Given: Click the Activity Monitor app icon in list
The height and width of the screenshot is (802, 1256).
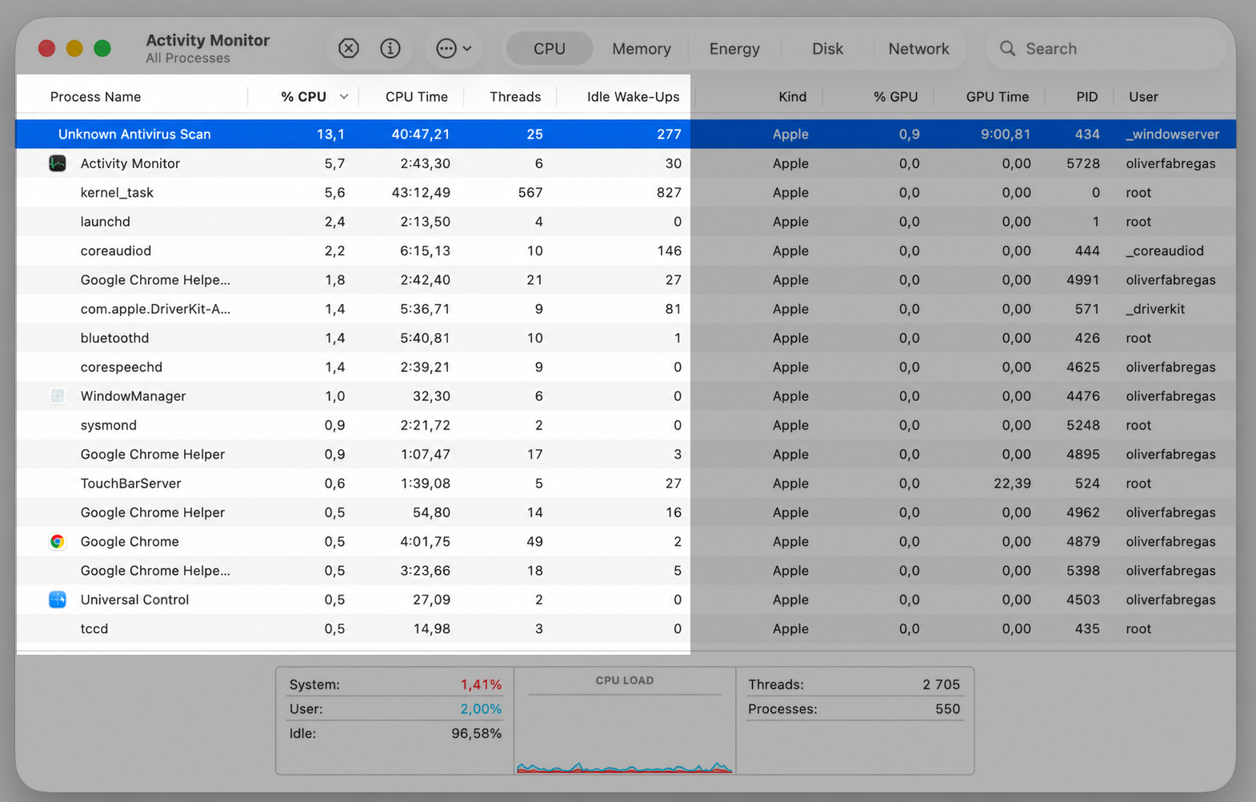Looking at the screenshot, I should (58, 163).
